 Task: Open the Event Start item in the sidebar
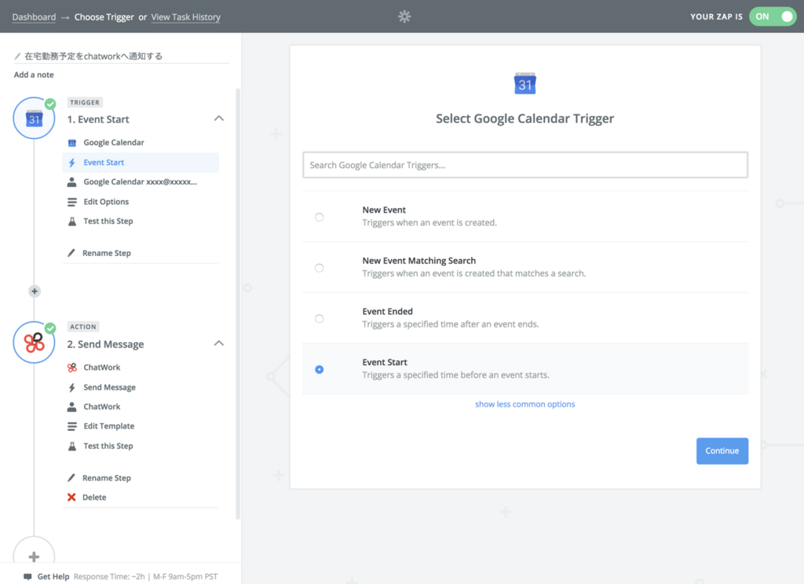[x=141, y=162]
